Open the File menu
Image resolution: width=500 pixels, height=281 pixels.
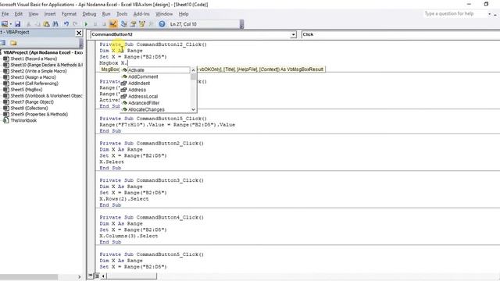click(5, 14)
